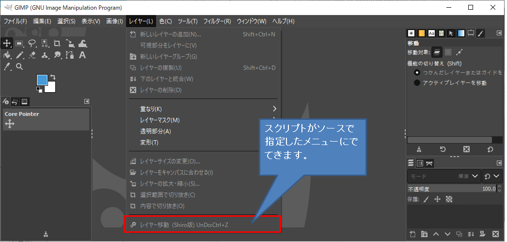Open the layer mode group switcher dropdown

(x=493, y=177)
